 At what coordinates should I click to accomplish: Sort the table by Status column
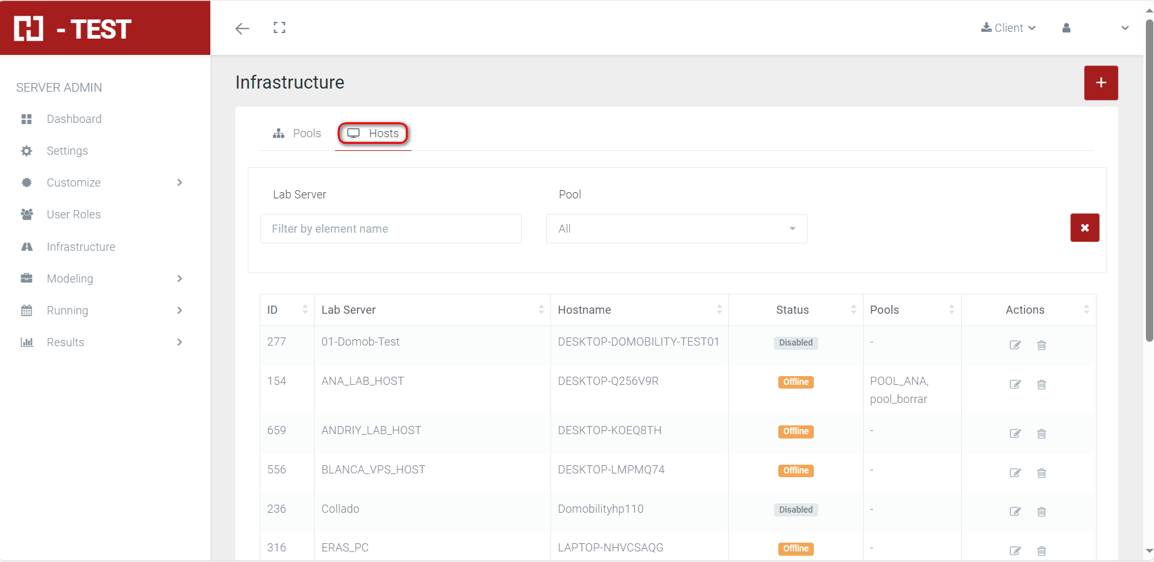tap(792, 310)
